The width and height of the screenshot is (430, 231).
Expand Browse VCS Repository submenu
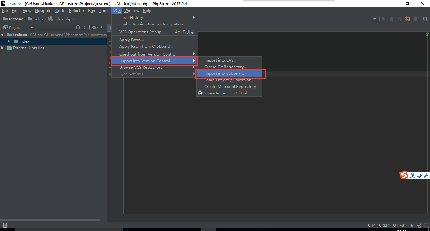point(155,67)
